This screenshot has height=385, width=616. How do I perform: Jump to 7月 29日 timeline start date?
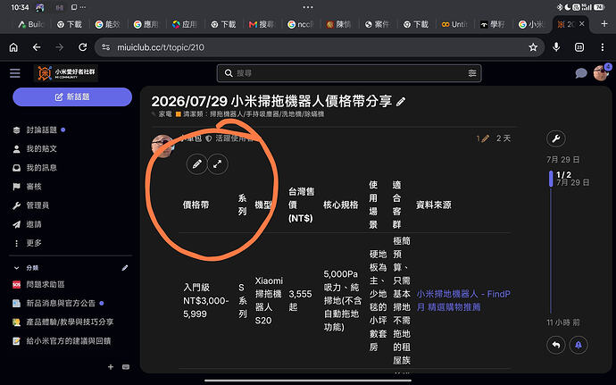click(563, 160)
